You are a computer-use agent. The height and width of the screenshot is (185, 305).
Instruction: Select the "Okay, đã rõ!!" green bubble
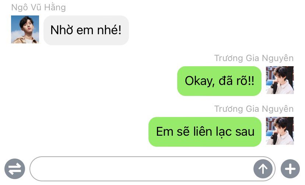[219, 81]
